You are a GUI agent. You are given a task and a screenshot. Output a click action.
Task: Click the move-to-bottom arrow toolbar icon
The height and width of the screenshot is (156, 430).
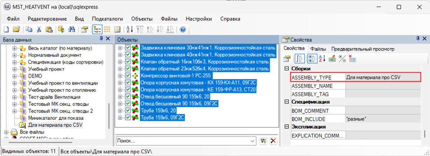pyautogui.click(x=171, y=30)
